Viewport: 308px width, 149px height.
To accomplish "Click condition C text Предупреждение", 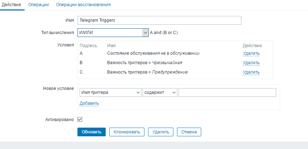I will pyautogui.click(x=147, y=72).
